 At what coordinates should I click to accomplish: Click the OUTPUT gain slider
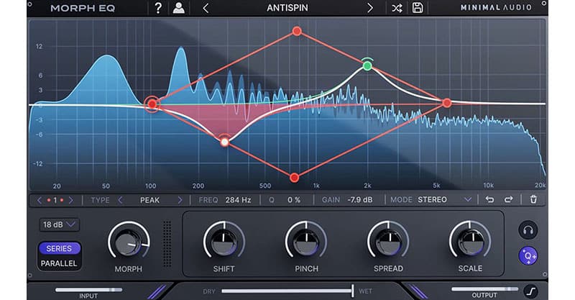point(484,289)
